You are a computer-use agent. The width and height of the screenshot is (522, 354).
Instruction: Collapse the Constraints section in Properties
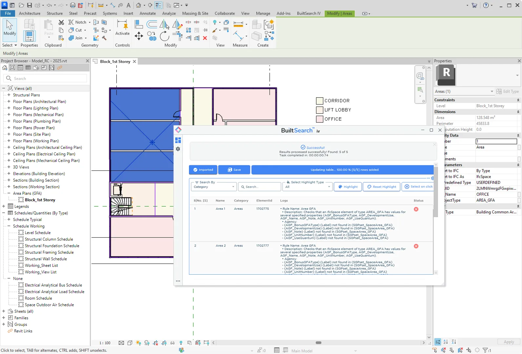tap(518, 100)
